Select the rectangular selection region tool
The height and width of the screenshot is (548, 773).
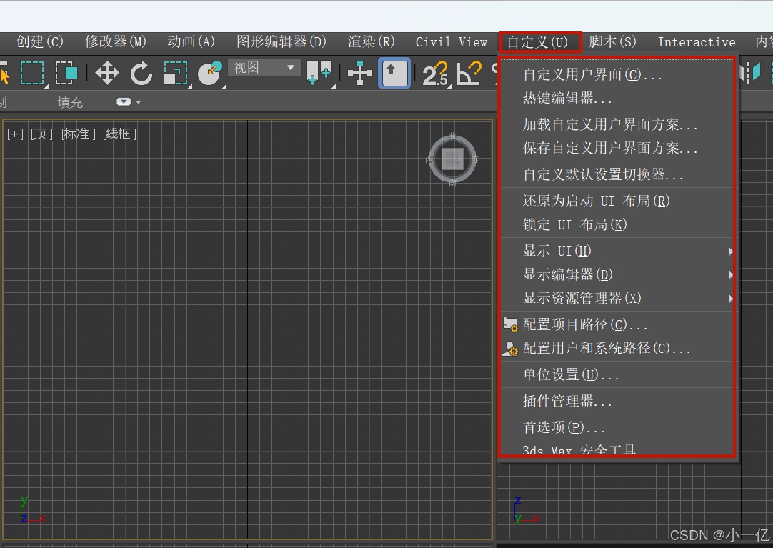pyautogui.click(x=32, y=74)
